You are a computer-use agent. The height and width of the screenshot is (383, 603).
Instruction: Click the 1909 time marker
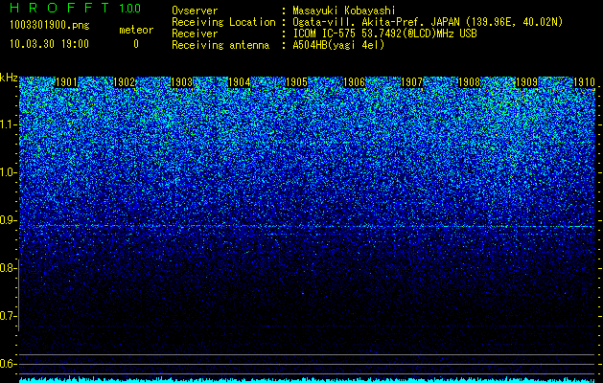[x=527, y=82]
